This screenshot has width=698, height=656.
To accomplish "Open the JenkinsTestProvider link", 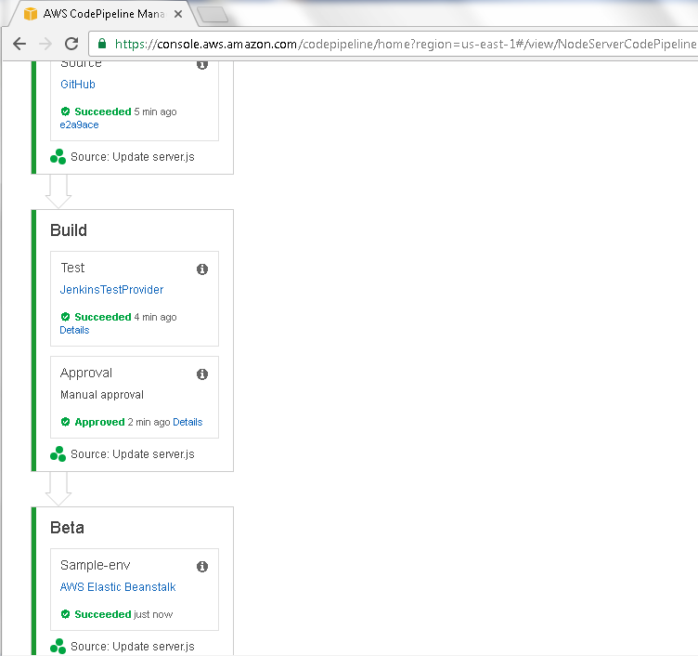I will [x=111, y=290].
